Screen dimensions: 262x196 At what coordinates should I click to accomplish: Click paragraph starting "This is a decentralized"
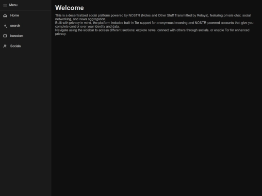pos(153,17)
